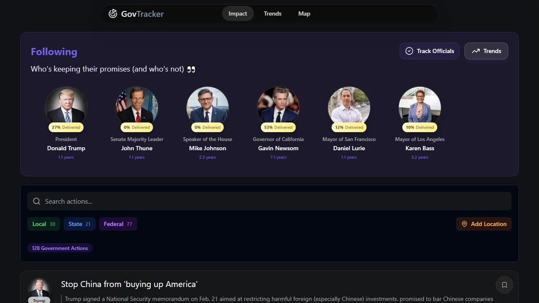Toggle the State actions filter
This screenshot has width=539, height=303.
[79, 224]
